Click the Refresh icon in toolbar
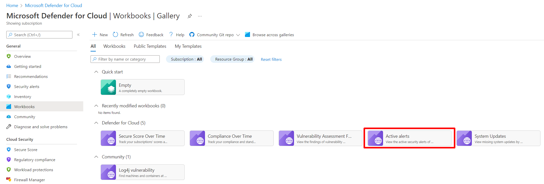Viewport: 544px width, 184px height. tap(115, 34)
